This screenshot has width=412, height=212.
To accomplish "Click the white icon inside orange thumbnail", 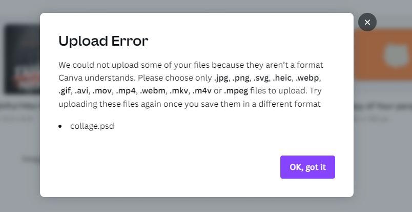I will click(x=396, y=55).
